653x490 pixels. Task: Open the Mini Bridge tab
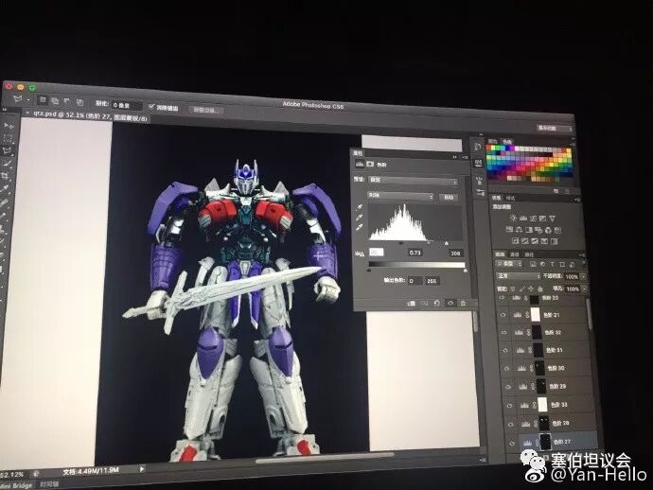pos(16,485)
